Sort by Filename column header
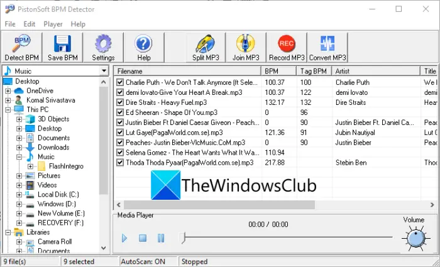The height and width of the screenshot is (267, 440). point(187,71)
